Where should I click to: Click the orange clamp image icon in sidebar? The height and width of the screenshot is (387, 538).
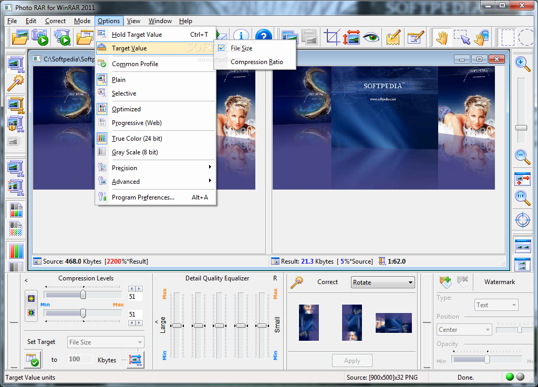(16, 105)
